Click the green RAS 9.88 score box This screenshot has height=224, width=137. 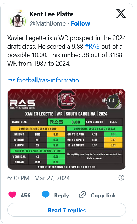66,122
